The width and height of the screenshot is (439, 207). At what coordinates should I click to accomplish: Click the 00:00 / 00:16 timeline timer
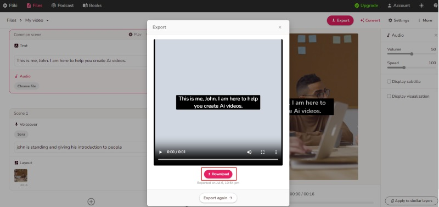click(302, 194)
